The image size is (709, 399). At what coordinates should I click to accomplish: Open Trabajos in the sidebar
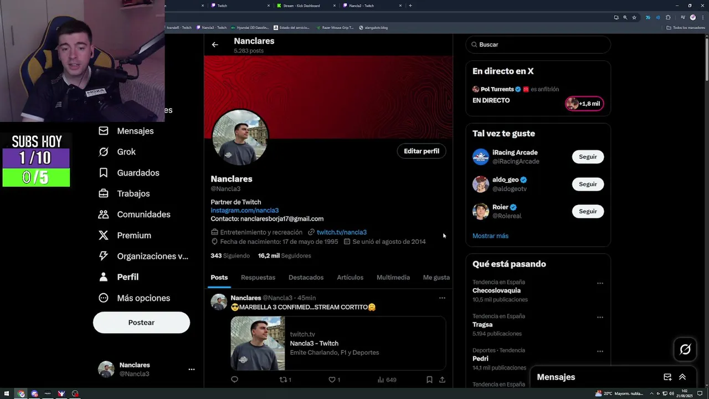point(124,193)
